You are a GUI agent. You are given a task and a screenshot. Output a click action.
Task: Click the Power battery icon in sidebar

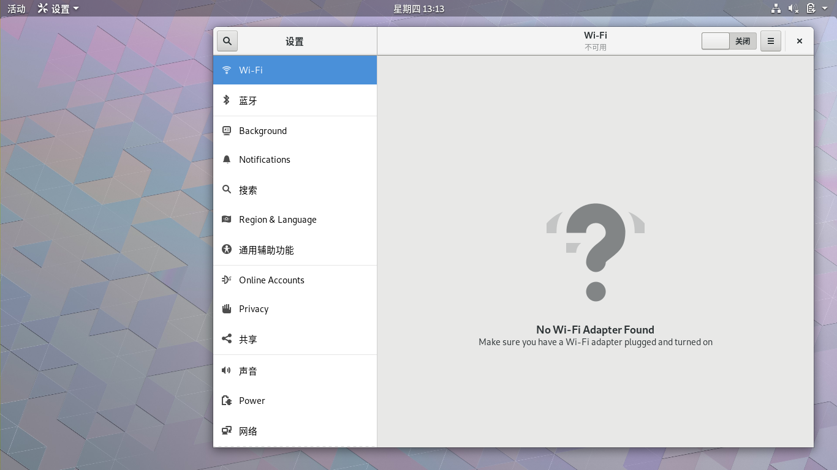click(x=227, y=401)
